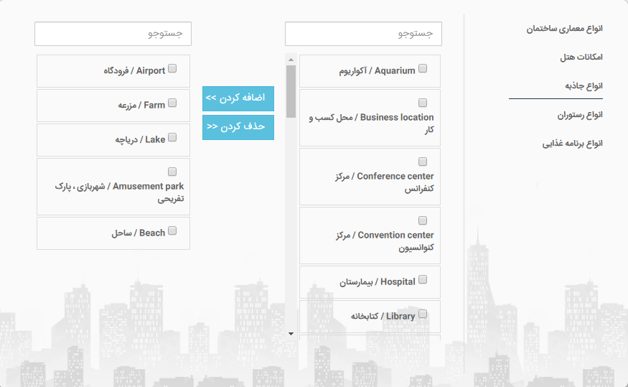Focus the search field above Aquarium list
The width and height of the screenshot is (628, 387).
(363, 34)
